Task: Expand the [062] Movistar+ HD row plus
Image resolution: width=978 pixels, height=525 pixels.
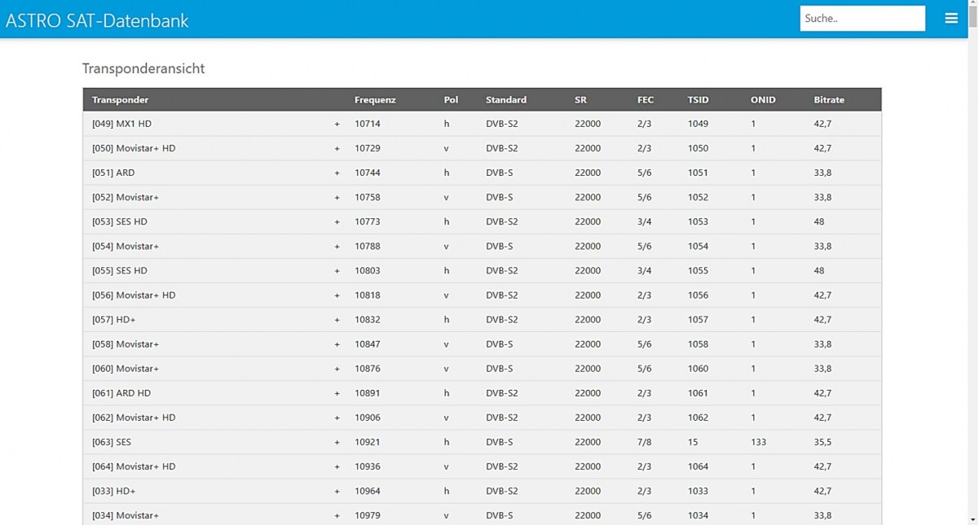Action: point(337,418)
